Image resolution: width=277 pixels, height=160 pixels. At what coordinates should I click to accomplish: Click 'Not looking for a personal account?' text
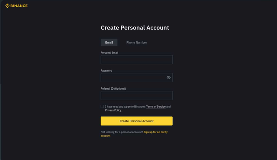[122, 132]
